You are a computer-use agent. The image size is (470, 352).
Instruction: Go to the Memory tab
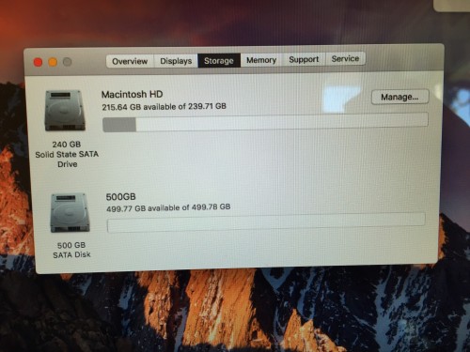click(261, 60)
